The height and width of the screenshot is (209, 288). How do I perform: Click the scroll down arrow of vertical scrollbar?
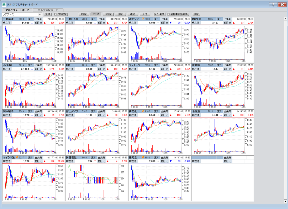click(286, 201)
